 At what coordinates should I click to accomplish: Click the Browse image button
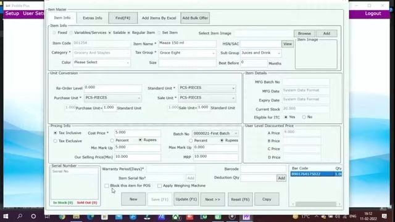pyautogui.click(x=304, y=33)
